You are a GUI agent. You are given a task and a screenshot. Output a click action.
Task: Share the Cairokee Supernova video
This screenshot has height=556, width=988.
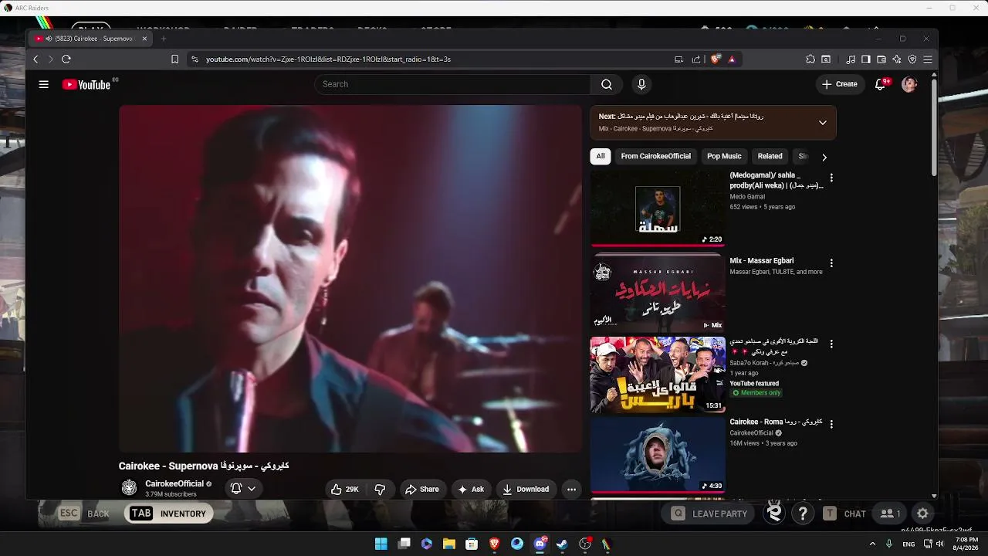pyautogui.click(x=422, y=490)
